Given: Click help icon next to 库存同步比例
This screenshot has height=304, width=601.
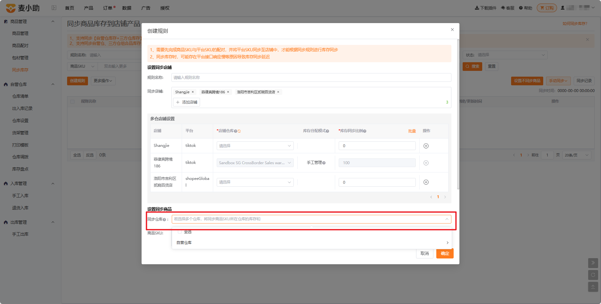Looking at the screenshot, I should (365, 131).
